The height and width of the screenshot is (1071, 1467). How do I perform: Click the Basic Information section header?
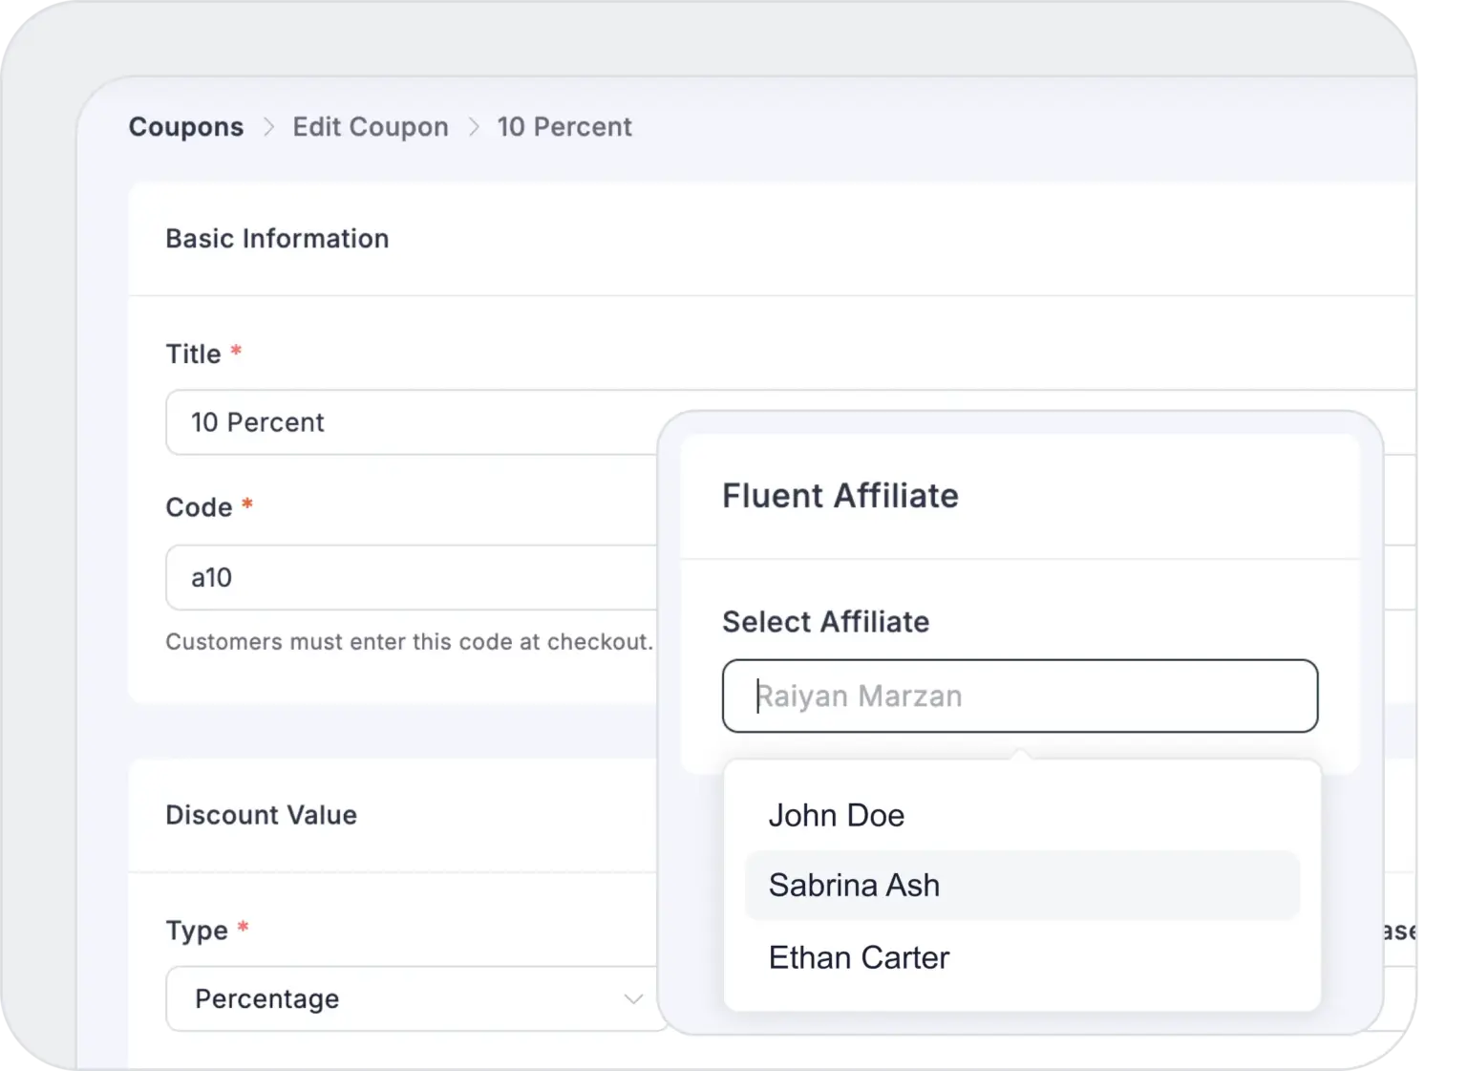(277, 239)
